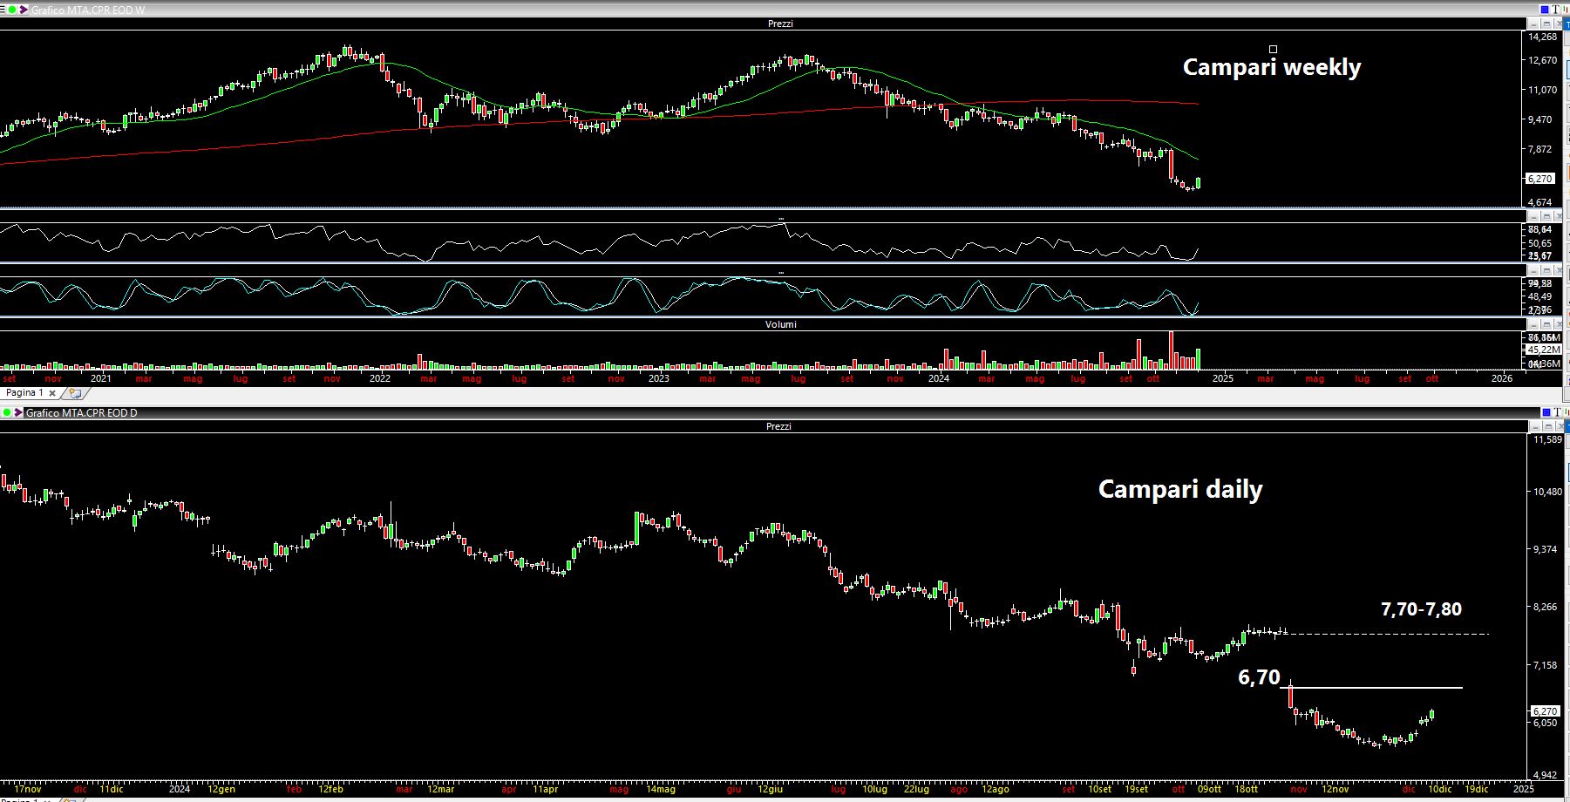The height and width of the screenshot is (802, 1570).
Task: Maximize the daily Prezzi panel
Action: coord(1548,426)
